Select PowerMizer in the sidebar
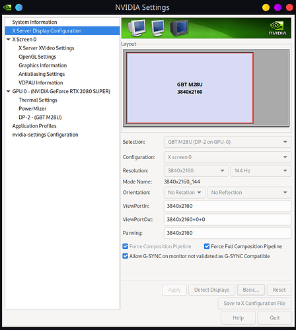 click(x=32, y=109)
